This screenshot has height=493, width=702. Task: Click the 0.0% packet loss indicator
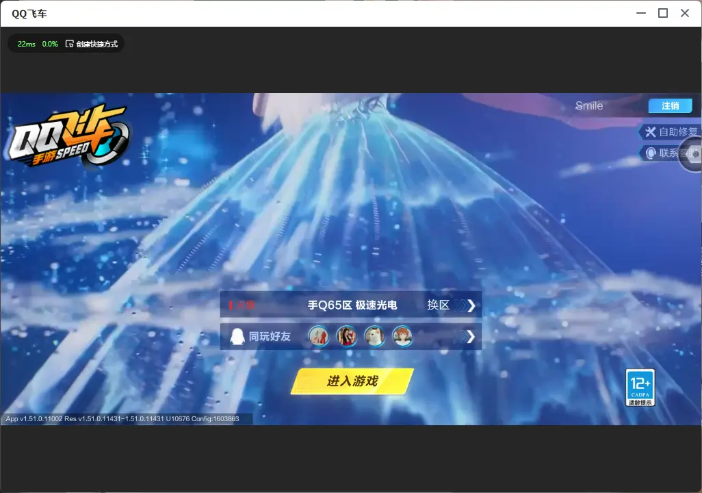[x=50, y=44]
